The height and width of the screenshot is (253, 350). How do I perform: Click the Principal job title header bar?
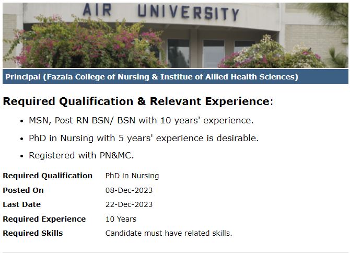pyautogui.click(x=151, y=77)
